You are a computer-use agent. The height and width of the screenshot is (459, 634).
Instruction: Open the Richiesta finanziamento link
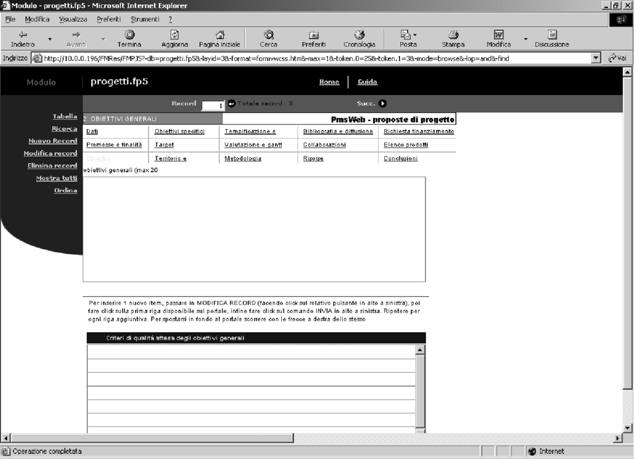419,131
